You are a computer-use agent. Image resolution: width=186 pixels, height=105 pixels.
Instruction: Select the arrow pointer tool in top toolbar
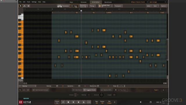click(x=21, y=6)
